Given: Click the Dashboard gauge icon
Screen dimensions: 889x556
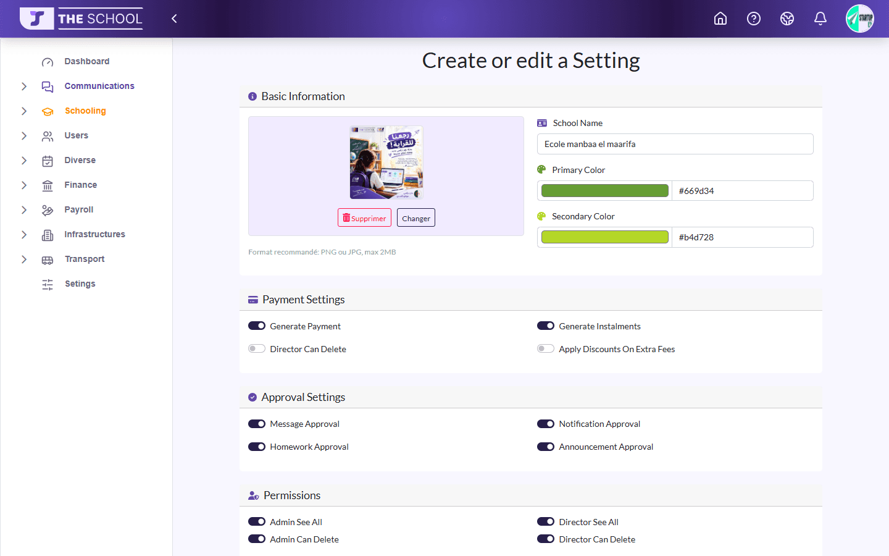Looking at the screenshot, I should point(48,62).
